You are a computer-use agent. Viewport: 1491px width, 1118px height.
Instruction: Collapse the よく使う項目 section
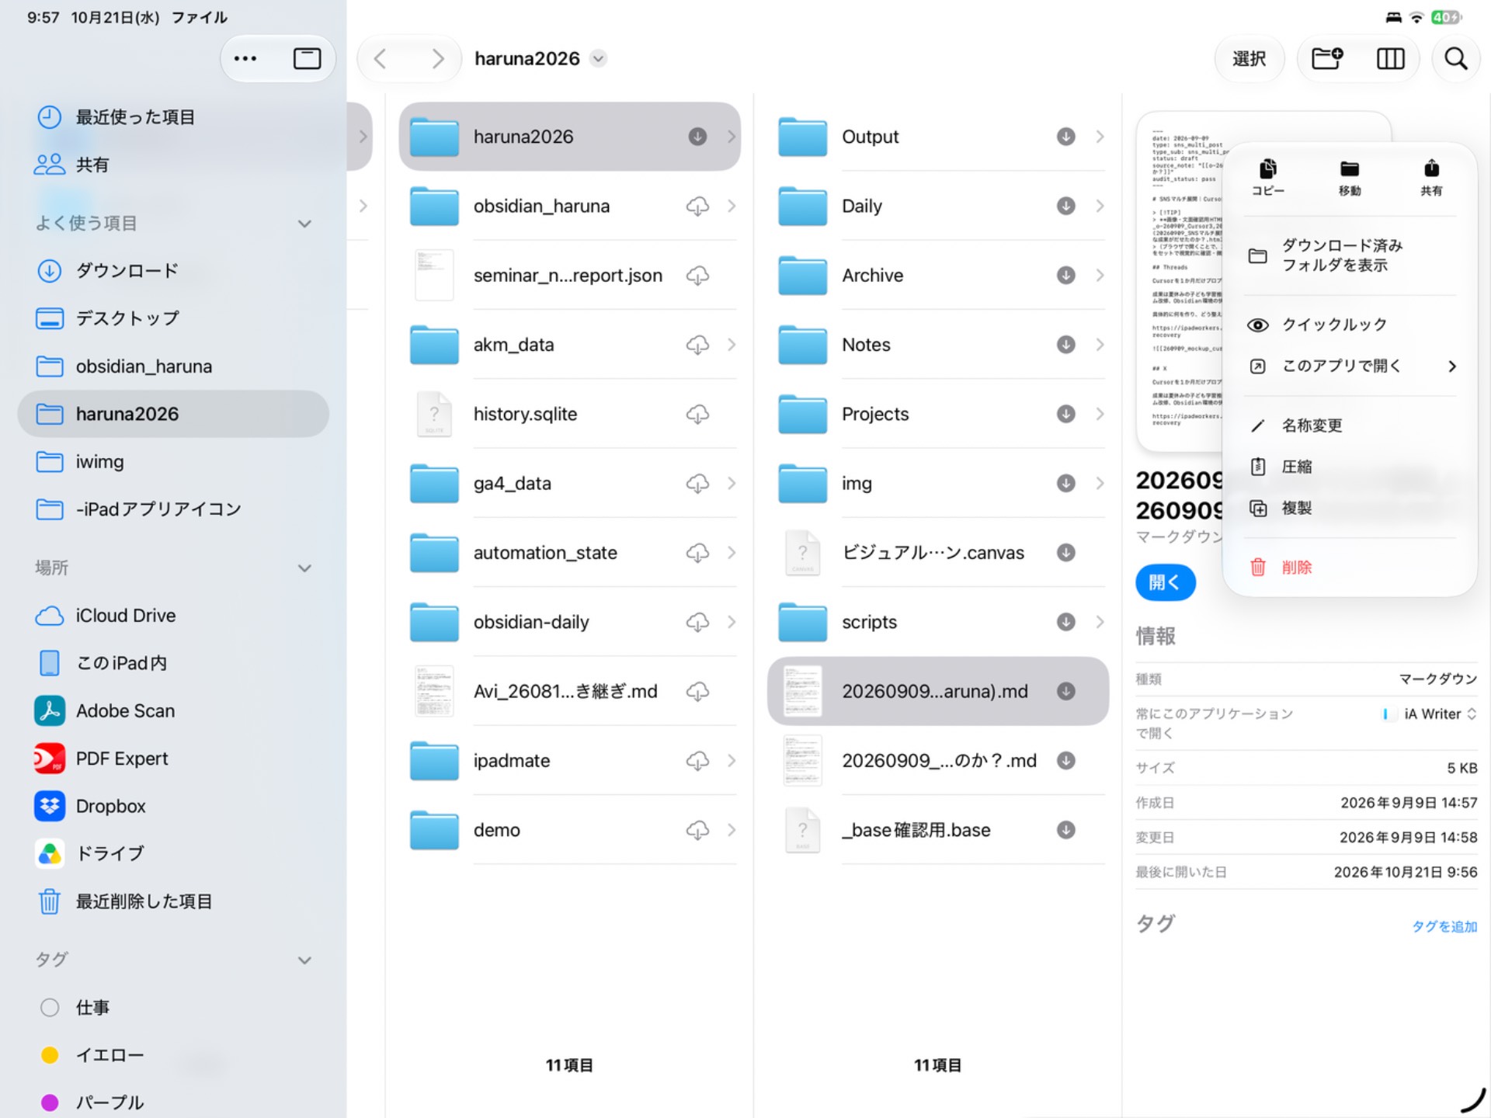coord(304,224)
